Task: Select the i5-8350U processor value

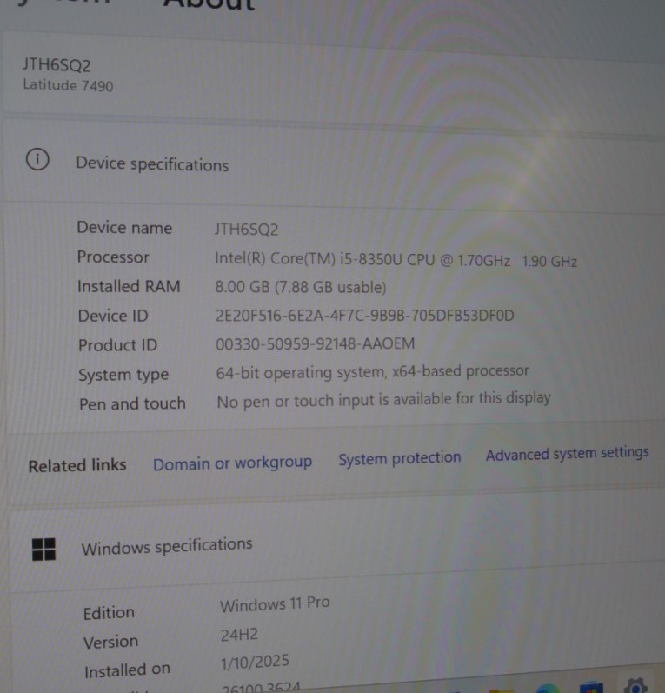Action: (x=396, y=259)
